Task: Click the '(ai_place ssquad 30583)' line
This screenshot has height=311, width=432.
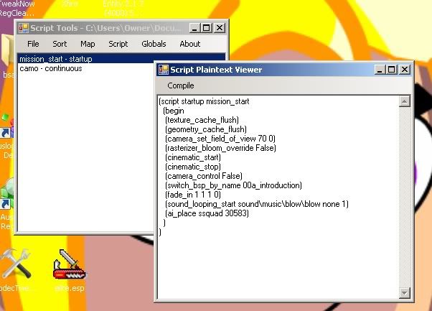Action: [207, 213]
